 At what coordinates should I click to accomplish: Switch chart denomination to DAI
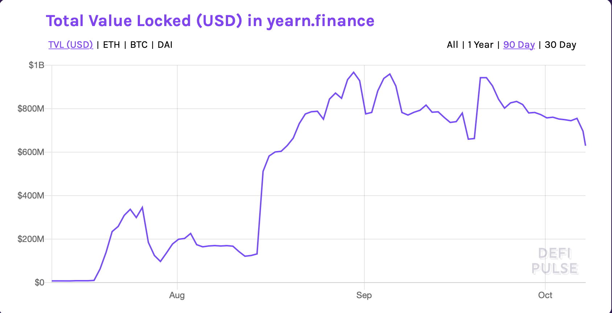[x=165, y=45]
